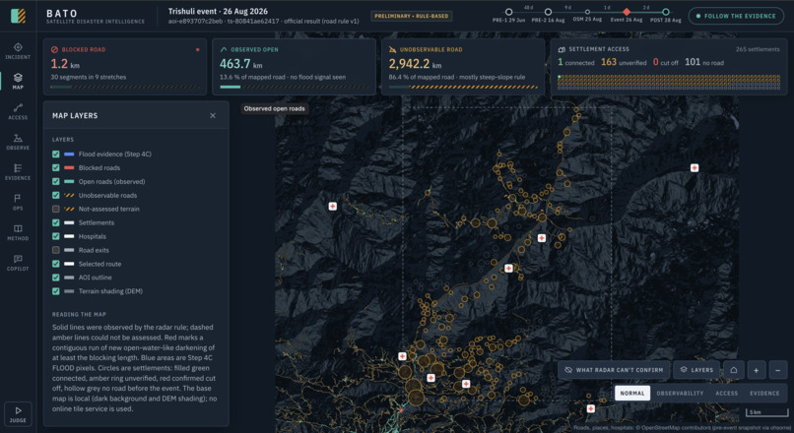Click the BATO logo icon
The image size is (794, 433).
pyautogui.click(x=19, y=16)
